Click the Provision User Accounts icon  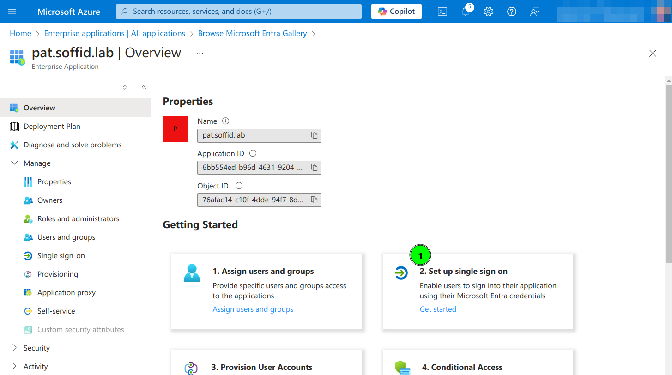pyautogui.click(x=191, y=368)
